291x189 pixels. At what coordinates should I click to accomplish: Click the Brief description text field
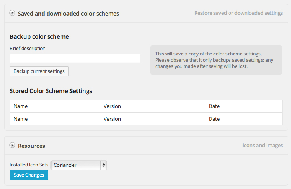(75, 59)
